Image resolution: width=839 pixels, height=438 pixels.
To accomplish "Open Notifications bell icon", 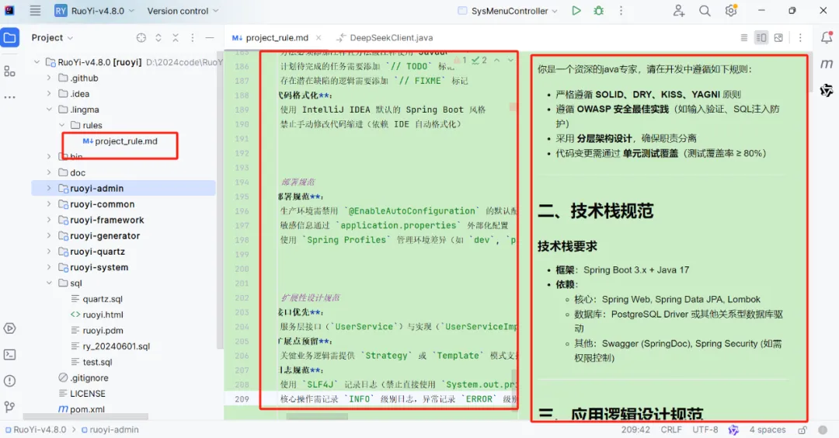I will (826, 37).
